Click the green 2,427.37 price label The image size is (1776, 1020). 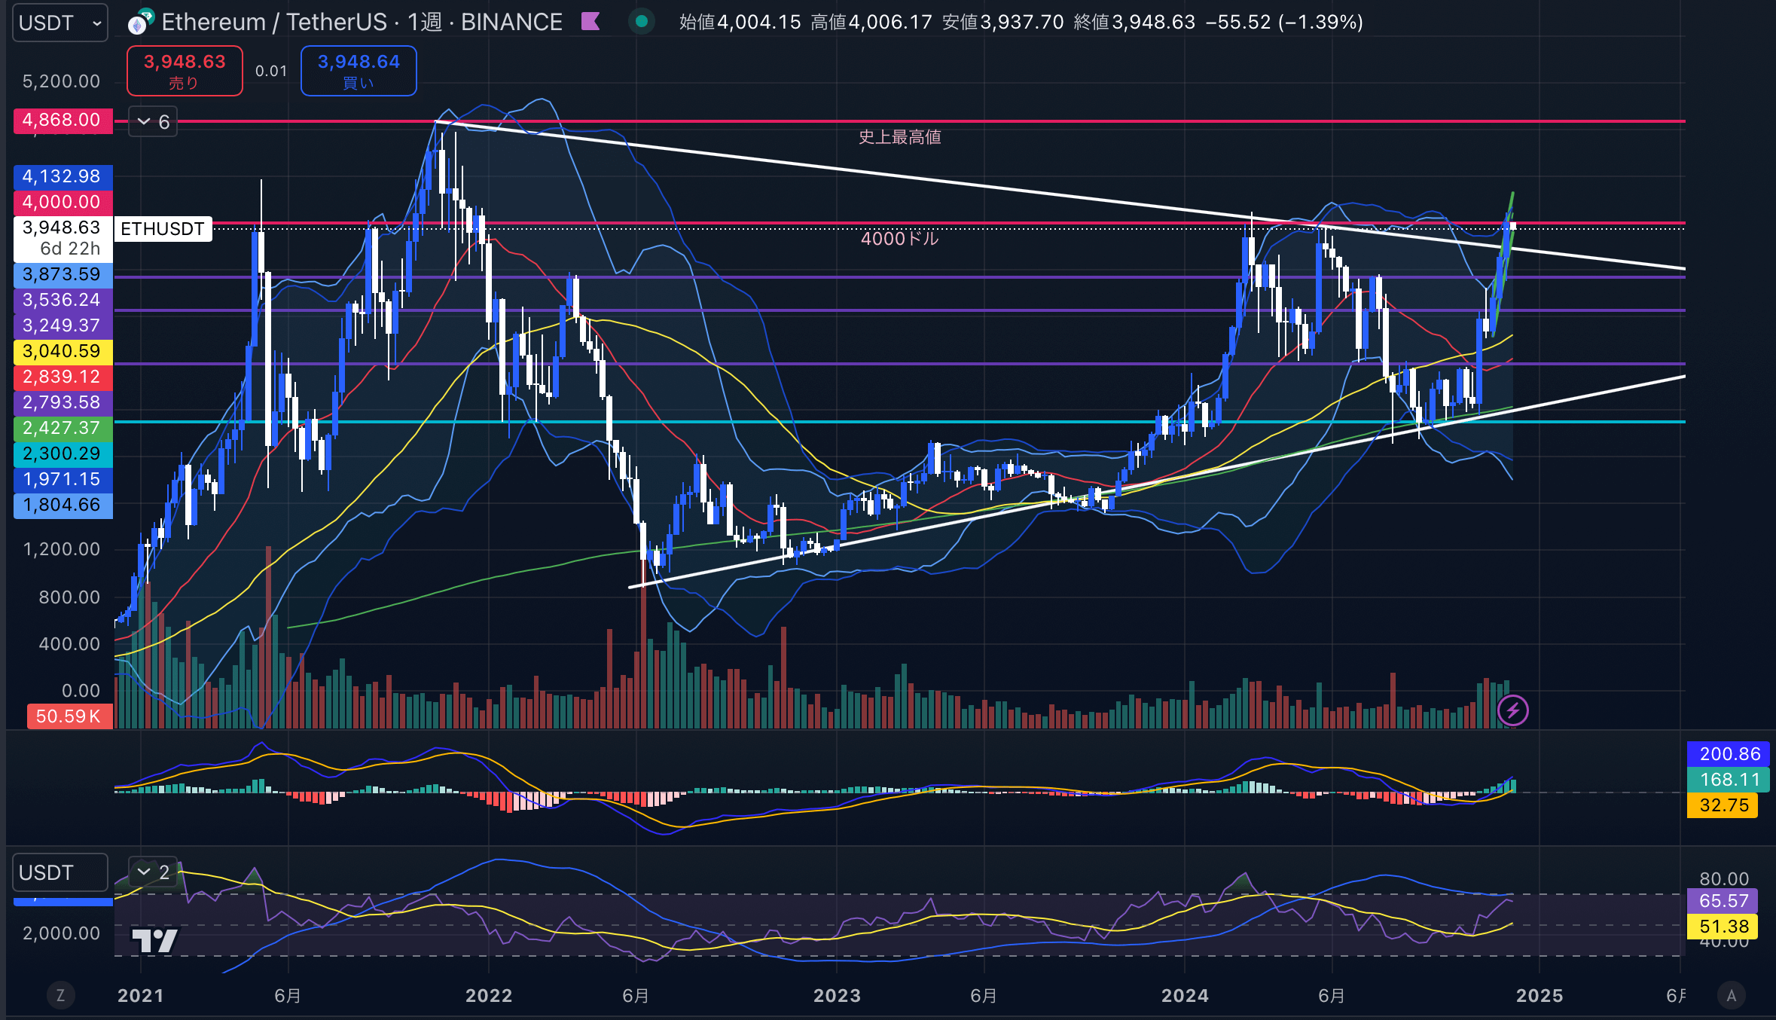63,428
